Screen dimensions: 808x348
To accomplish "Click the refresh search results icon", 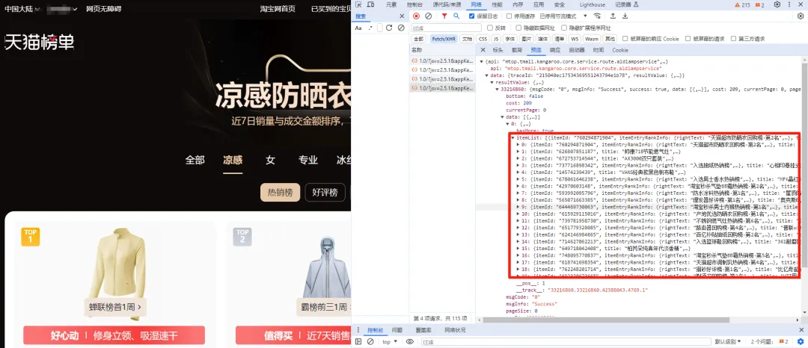I will 389,28.
